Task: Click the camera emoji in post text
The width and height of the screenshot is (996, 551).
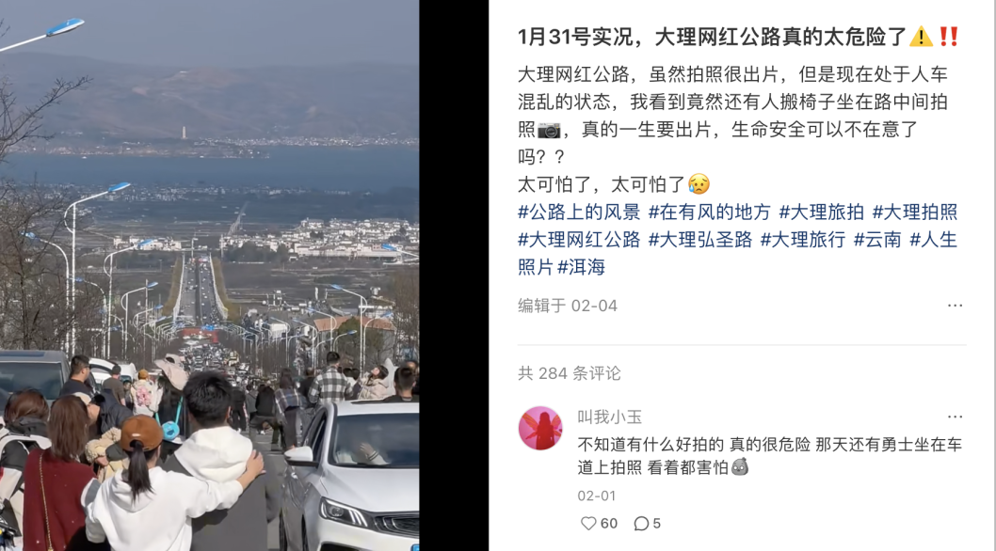Action: coord(549,130)
